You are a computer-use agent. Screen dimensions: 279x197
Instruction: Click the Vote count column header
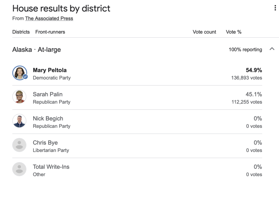[x=204, y=32]
